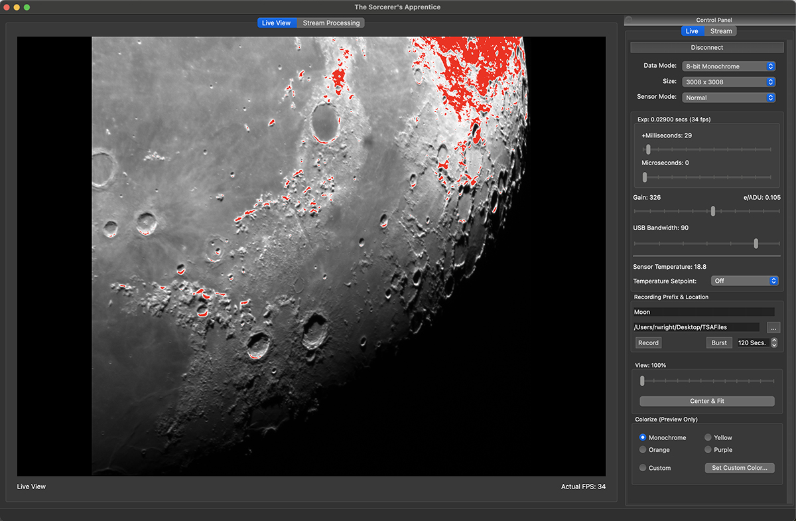The image size is (796, 521).
Task: Choose the Purple colorize option
Action: (708, 450)
